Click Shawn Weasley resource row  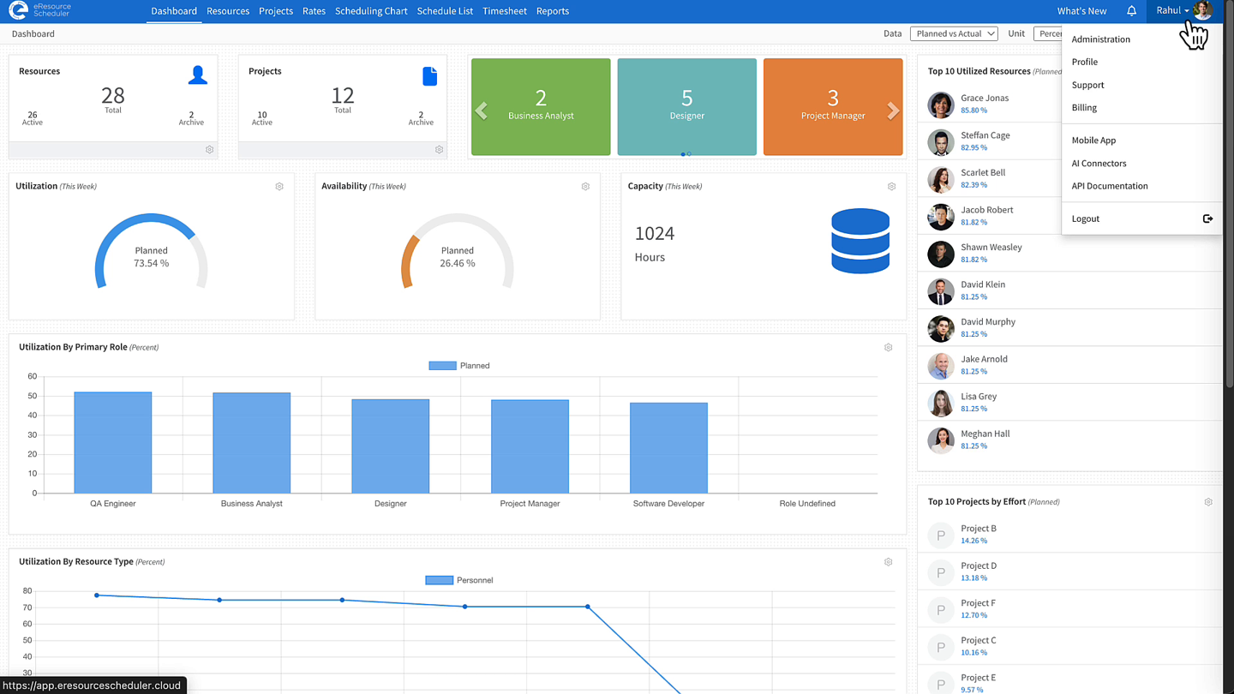(x=1069, y=254)
